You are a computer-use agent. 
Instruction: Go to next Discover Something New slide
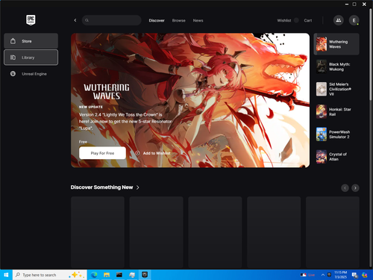355,188
